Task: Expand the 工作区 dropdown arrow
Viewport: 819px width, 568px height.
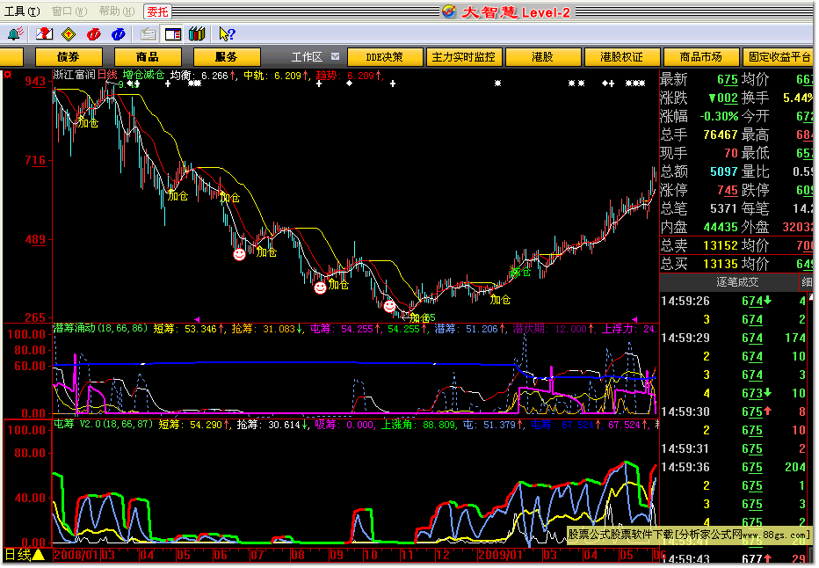Action: (335, 56)
